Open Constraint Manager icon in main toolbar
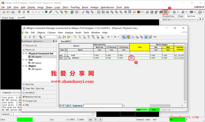The image size is (205, 122). pyautogui.click(x=165, y=12)
